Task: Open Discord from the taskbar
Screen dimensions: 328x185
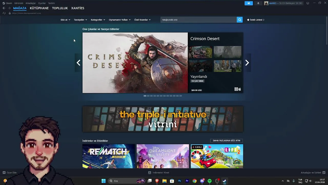Action: point(202,181)
